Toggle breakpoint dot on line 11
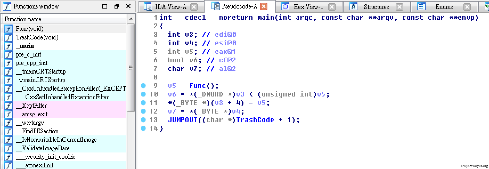Image resolution: width=489 pixels, height=169 pixels. click(x=143, y=103)
